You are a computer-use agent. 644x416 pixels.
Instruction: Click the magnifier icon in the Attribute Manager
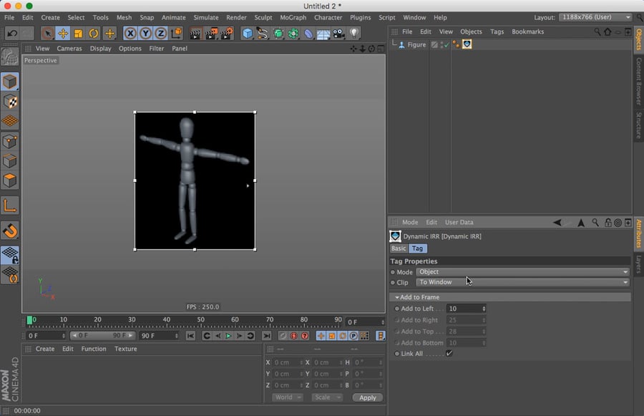(x=595, y=223)
